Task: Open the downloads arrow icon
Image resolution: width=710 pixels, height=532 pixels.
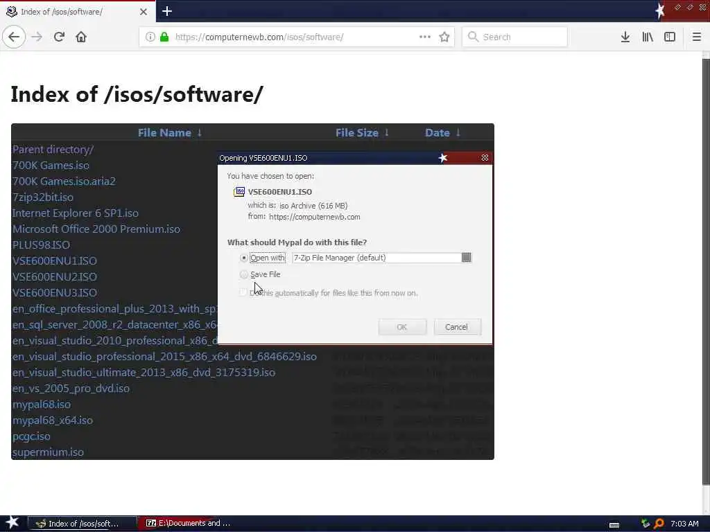Action: coord(625,37)
